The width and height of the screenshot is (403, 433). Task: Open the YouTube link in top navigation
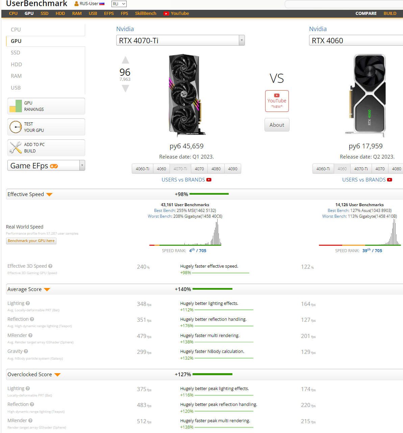coord(176,14)
